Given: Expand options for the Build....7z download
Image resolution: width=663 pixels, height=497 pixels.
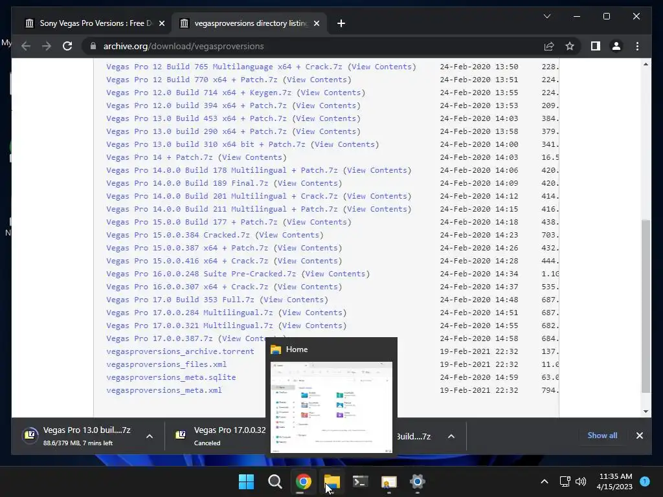Looking at the screenshot, I should (451, 436).
